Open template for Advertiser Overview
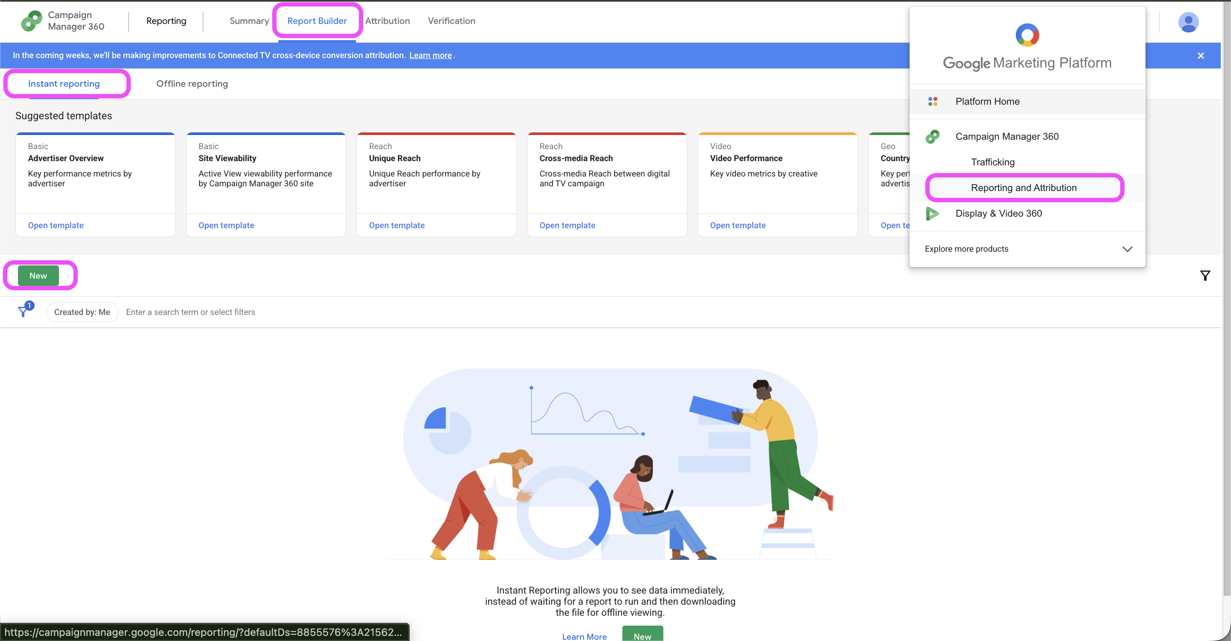 [x=56, y=225]
